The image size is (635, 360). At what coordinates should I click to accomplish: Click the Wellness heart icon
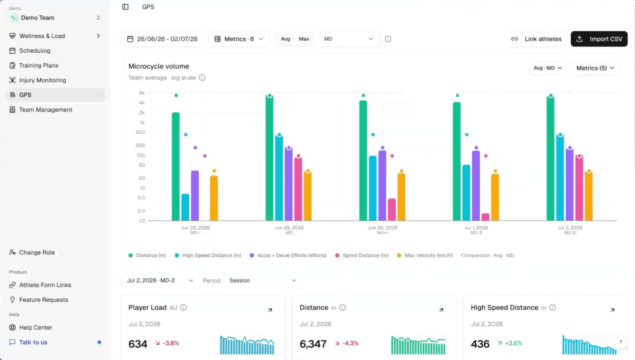[x=12, y=36]
